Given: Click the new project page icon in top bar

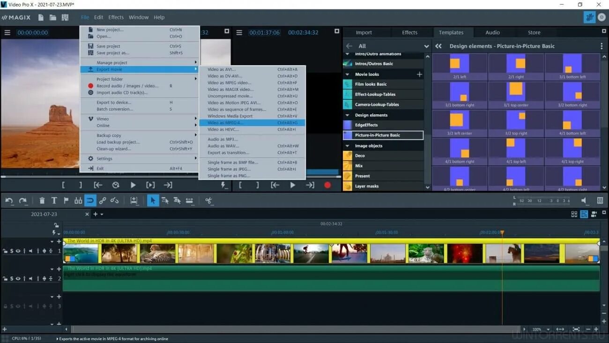Looking at the screenshot, I should tap(41, 17).
